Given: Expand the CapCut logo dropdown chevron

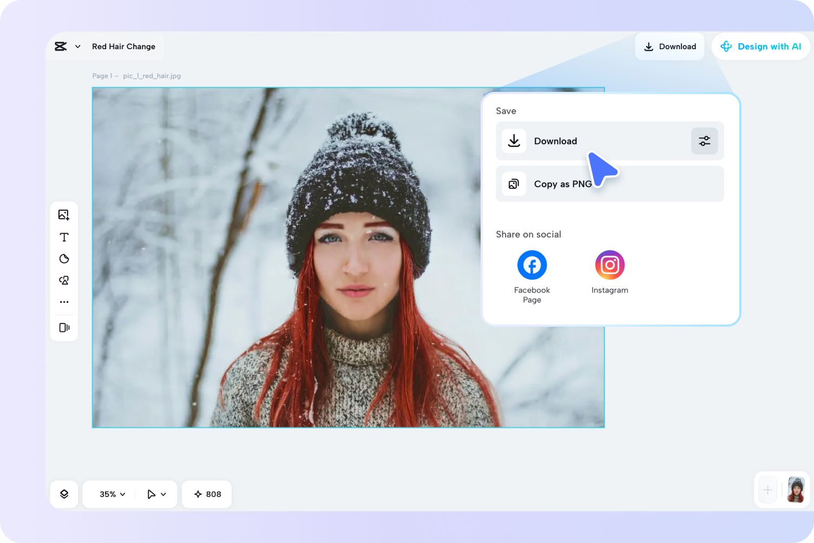Looking at the screenshot, I should [78, 47].
